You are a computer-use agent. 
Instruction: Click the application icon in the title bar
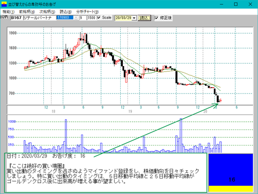[x=4, y=4]
